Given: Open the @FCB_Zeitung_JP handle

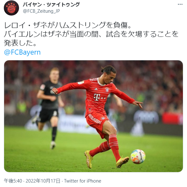Looking at the screenshot, I should (41, 11).
